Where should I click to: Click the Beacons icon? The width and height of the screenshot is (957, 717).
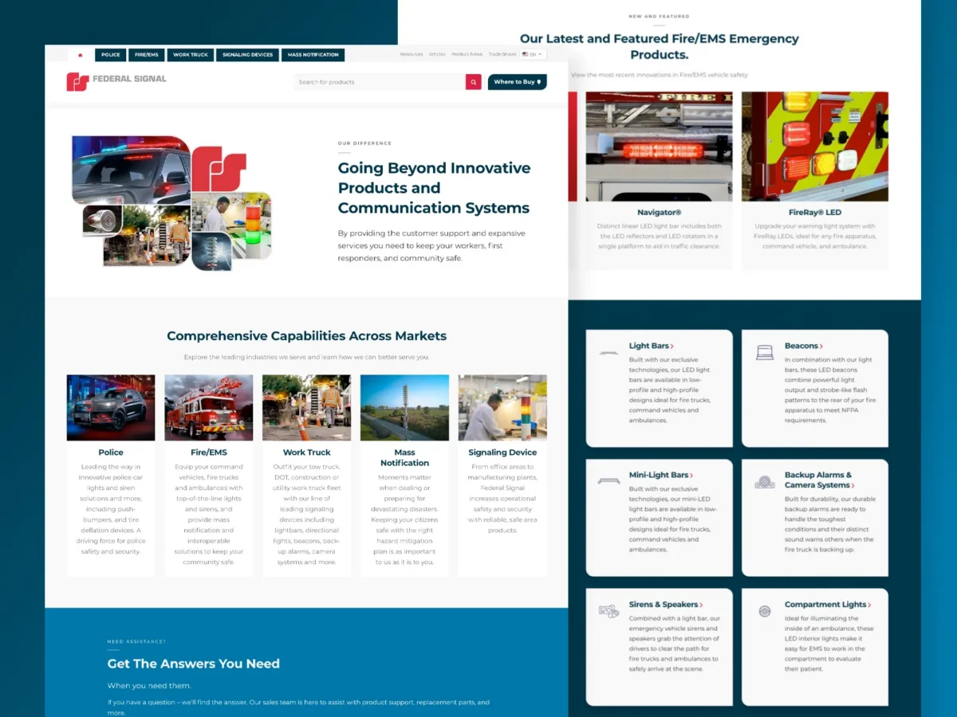(x=765, y=352)
